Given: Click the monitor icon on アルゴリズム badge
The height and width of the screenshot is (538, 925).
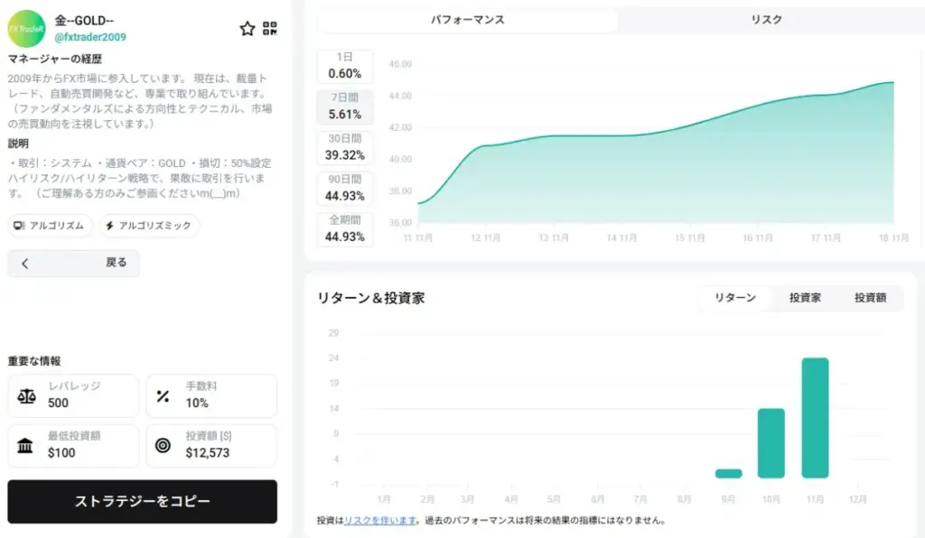Looking at the screenshot, I should pos(19,225).
